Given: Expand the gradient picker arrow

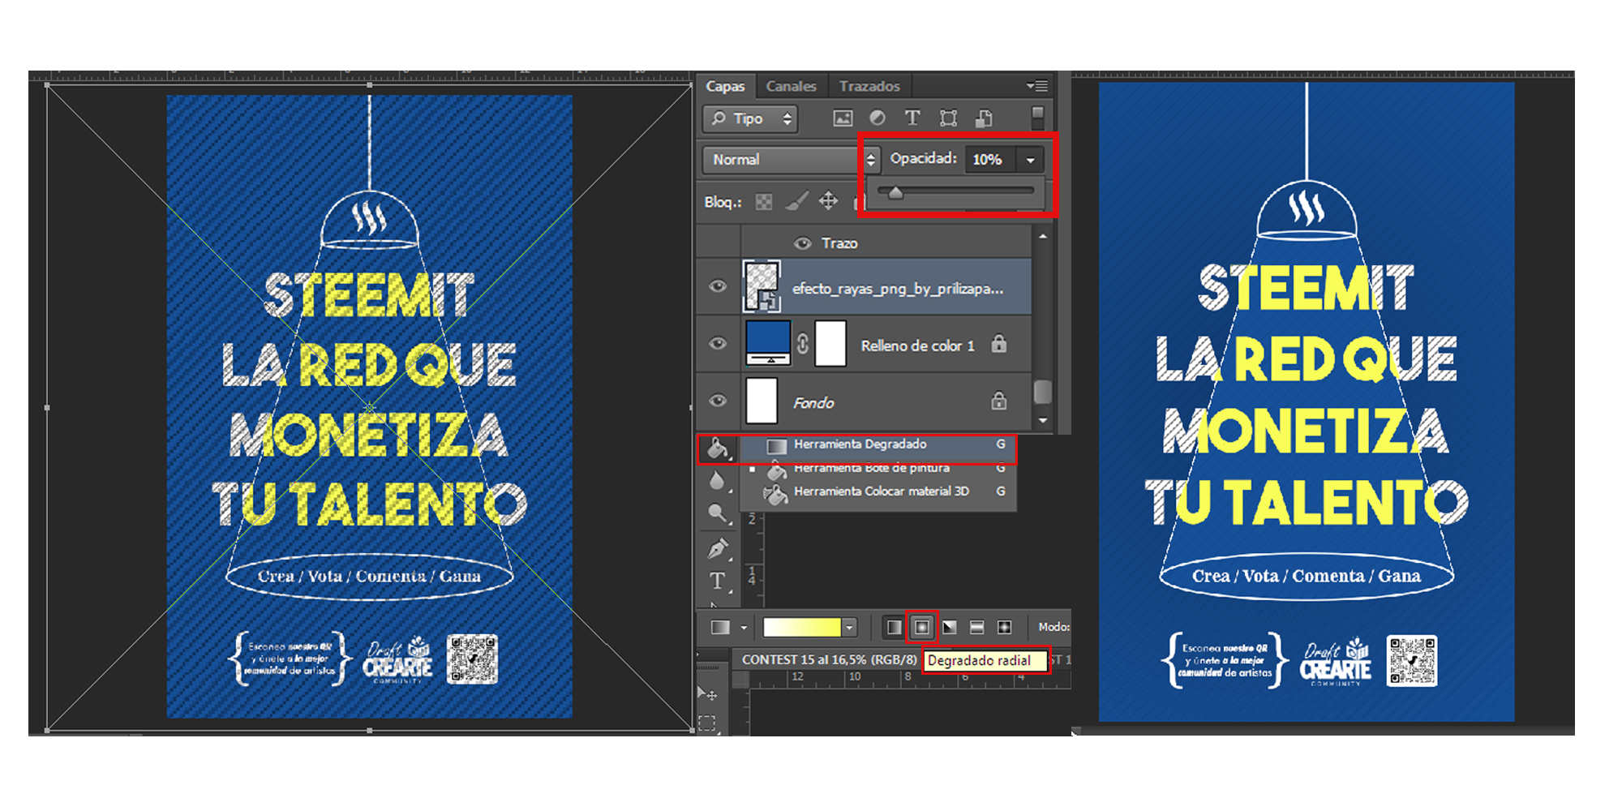Looking at the screenshot, I should point(849,628).
